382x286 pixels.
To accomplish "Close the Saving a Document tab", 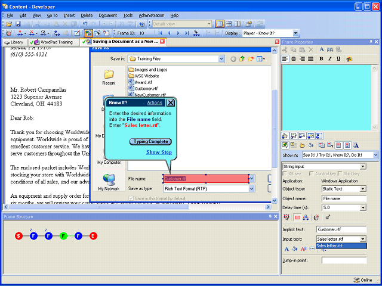I will click(162, 41).
